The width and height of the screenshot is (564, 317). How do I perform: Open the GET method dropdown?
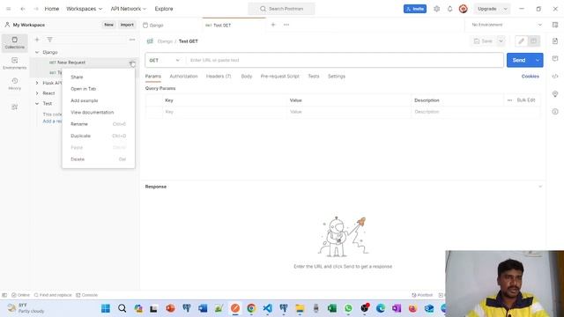165,61
